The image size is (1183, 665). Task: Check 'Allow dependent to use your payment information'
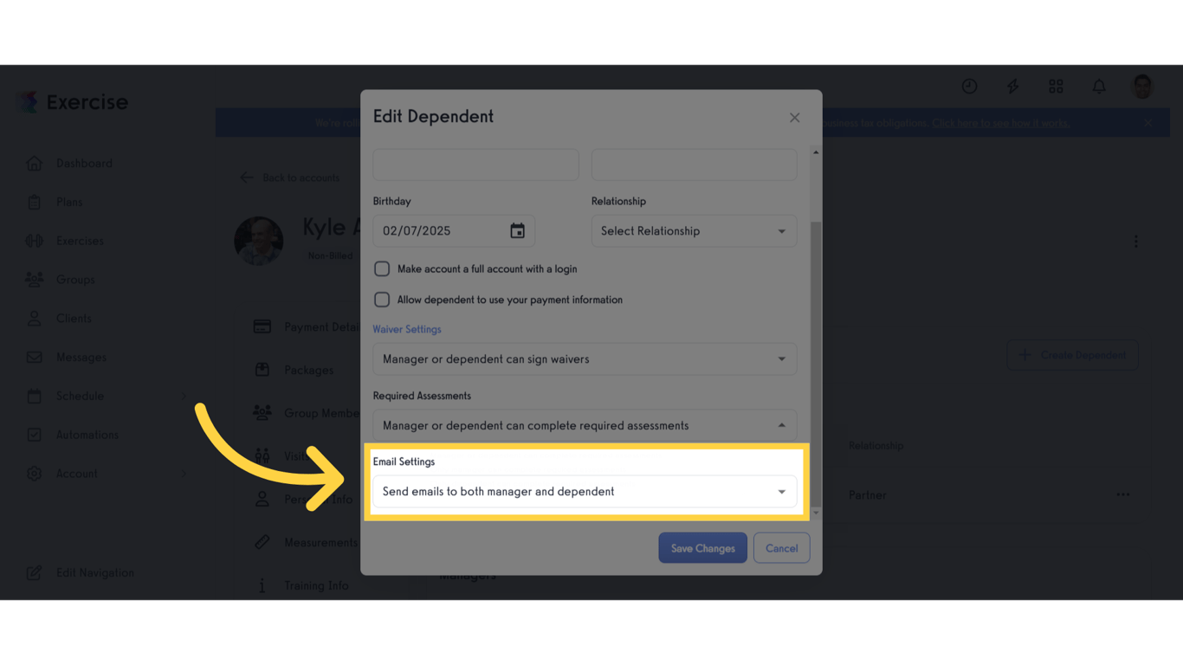click(382, 300)
